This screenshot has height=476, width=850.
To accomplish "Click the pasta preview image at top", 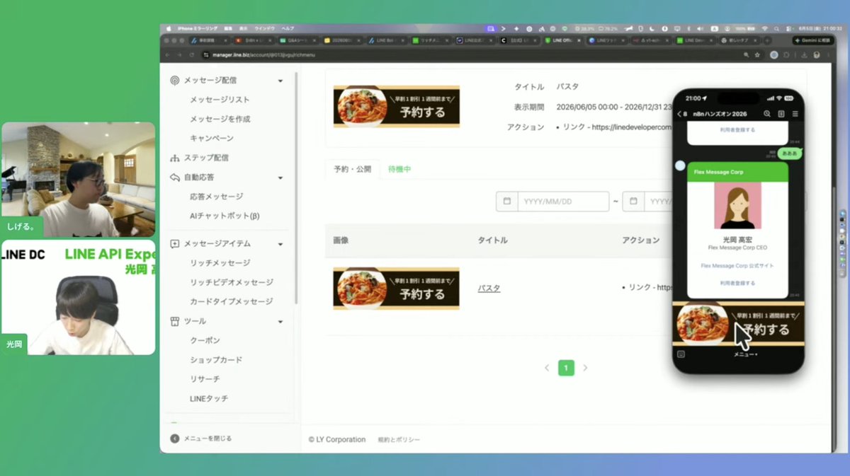I will click(396, 107).
